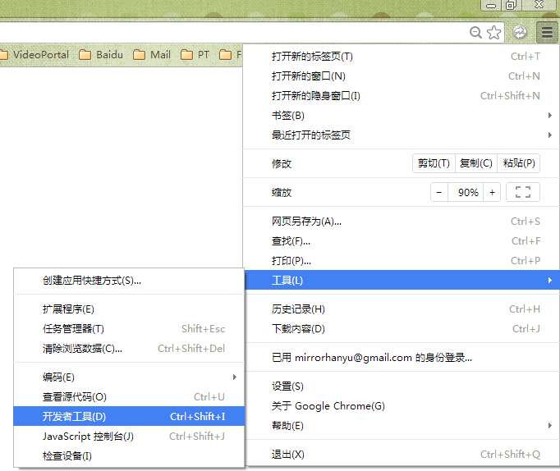Expand the 工具(L) submenu
Viewport: 560px width, 471px height.
[x=402, y=280]
